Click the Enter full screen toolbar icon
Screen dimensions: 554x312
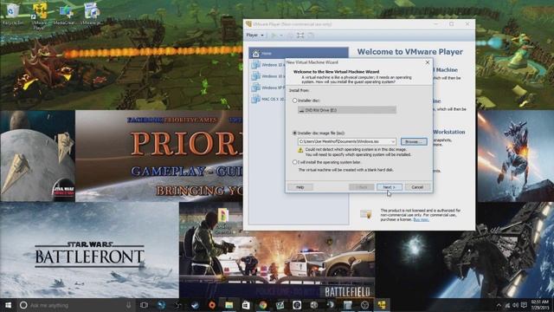click(300, 36)
